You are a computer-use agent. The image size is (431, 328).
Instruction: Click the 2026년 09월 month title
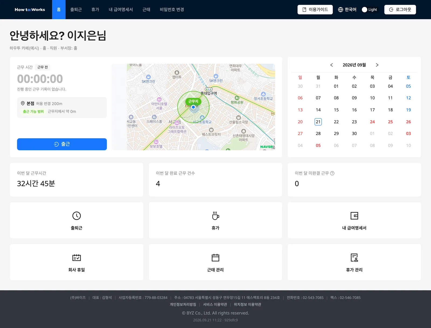pos(354,65)
